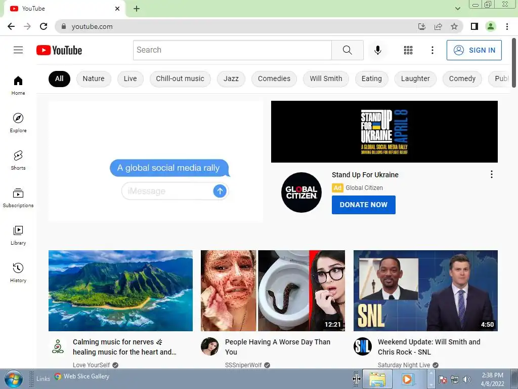Select the Eating filter chip
The image size is (518, 389).
coord(372,79)
